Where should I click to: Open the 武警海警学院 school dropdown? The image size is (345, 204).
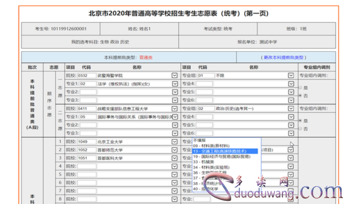(x=175, y=76)
